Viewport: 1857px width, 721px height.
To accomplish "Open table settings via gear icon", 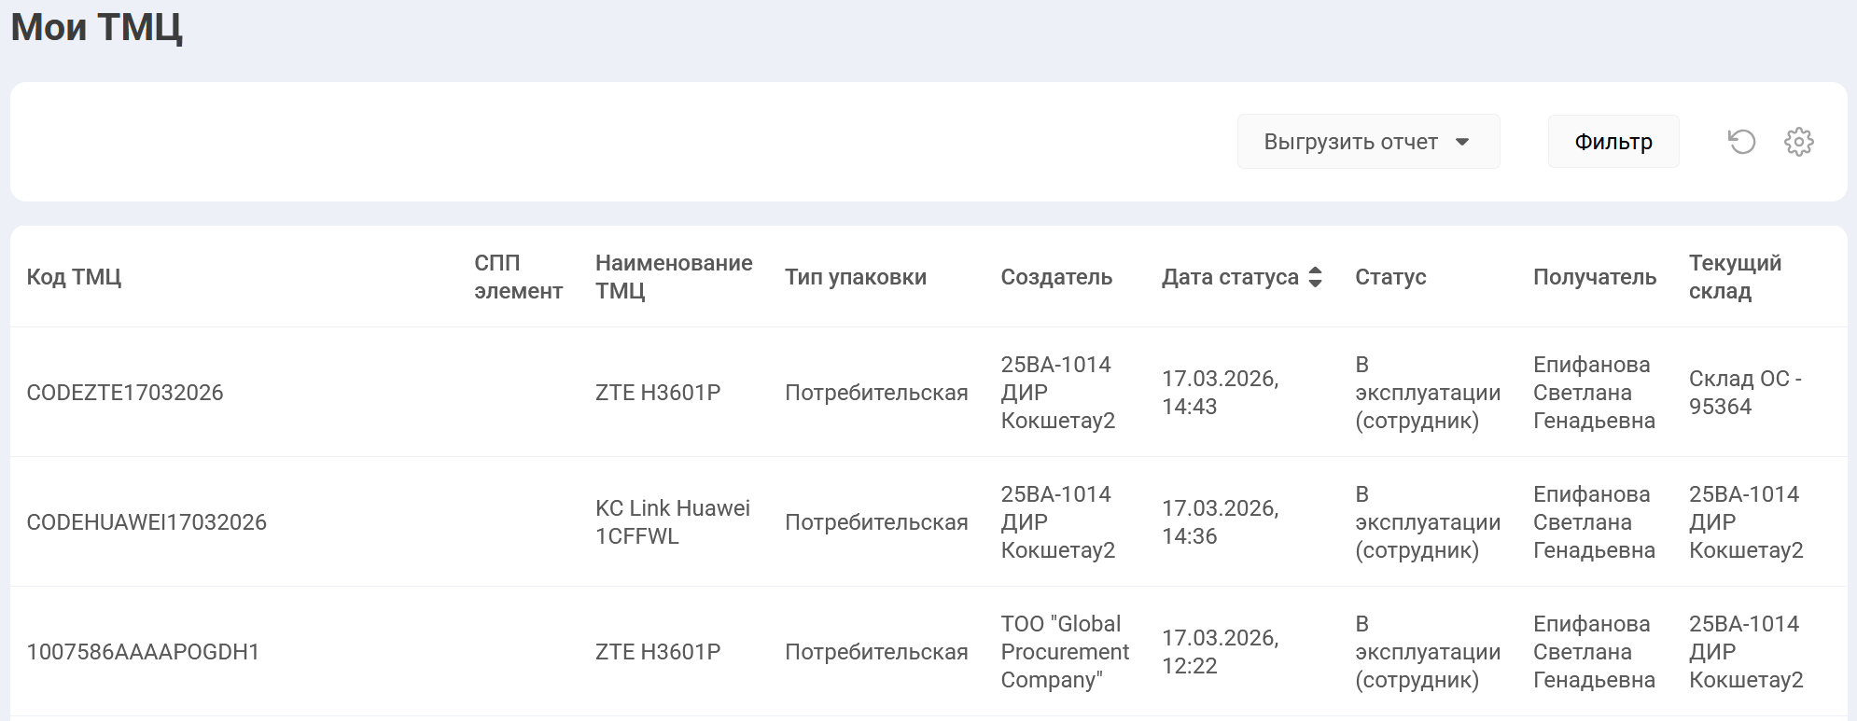I will click(1798, 142).
